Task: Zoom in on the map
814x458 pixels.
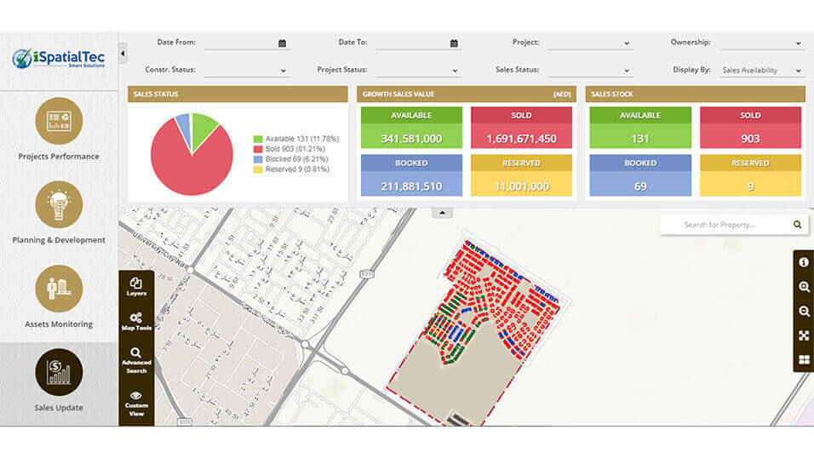Action: [x=803, y=288]
